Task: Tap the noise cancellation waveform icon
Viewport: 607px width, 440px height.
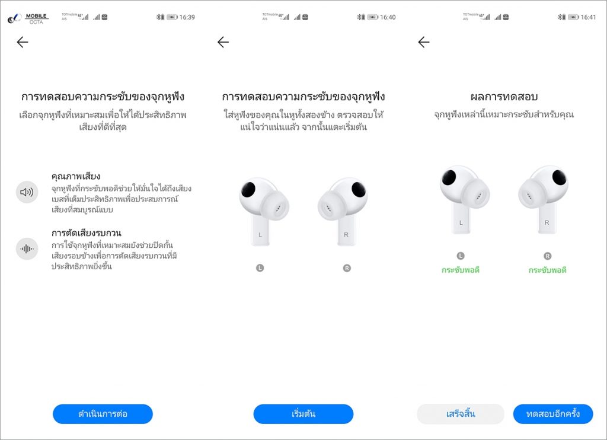Action: coord(27,248)
